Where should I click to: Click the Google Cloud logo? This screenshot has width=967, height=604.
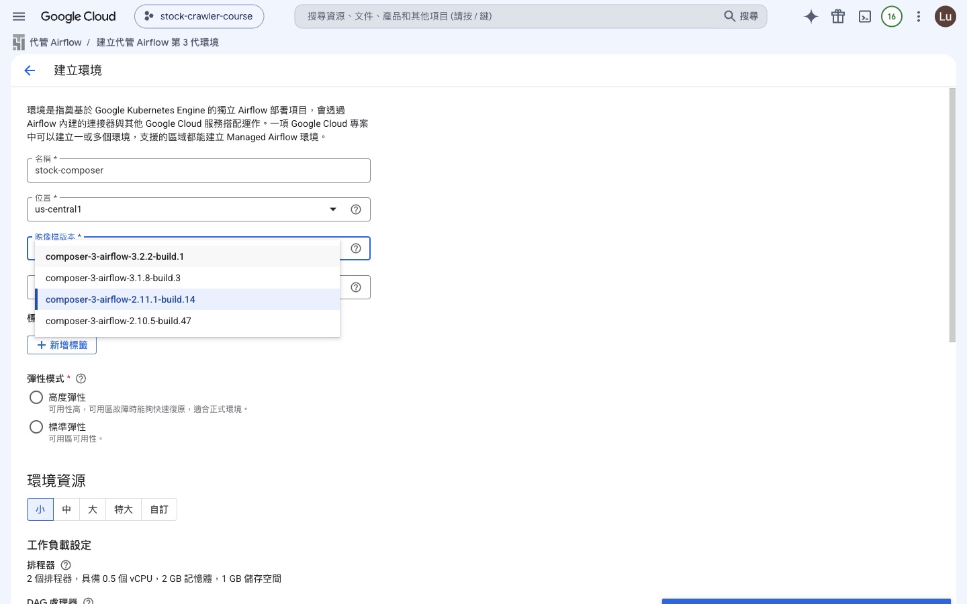[78, 16]
